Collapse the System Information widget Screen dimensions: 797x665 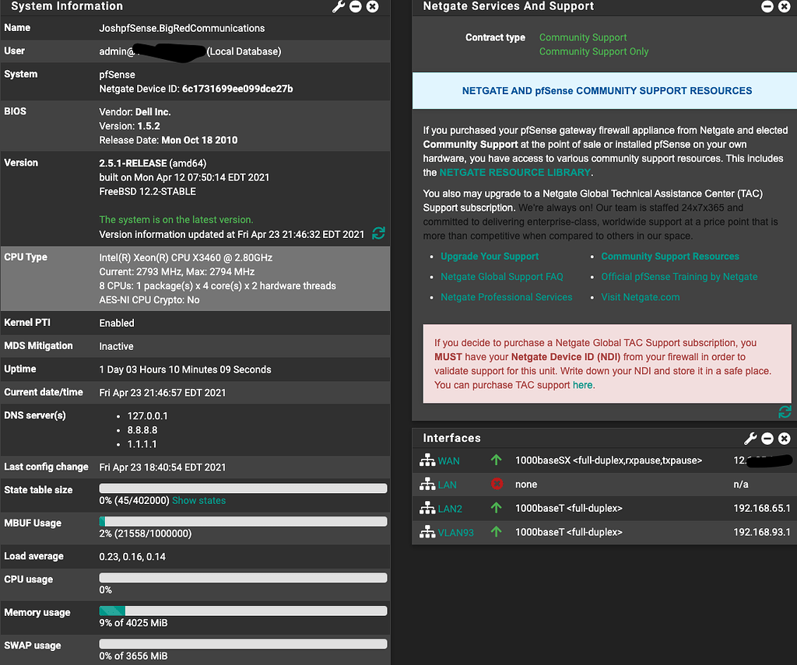(356, 6)
